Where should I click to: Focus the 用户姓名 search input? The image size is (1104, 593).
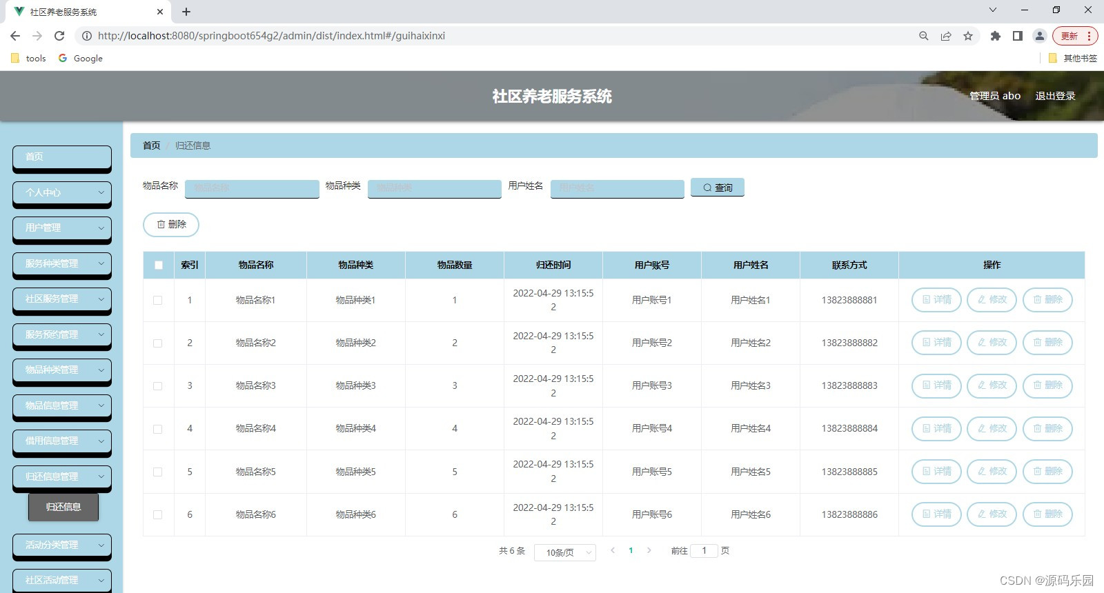click(x=618, y=188)
